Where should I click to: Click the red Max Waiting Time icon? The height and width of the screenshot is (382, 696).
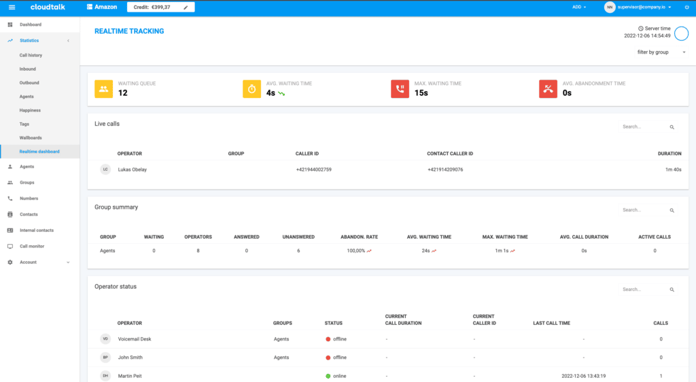400,89
